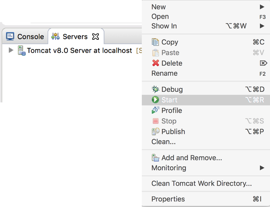
Task: Click the Copy documents icon
Action: pos(155,42)
